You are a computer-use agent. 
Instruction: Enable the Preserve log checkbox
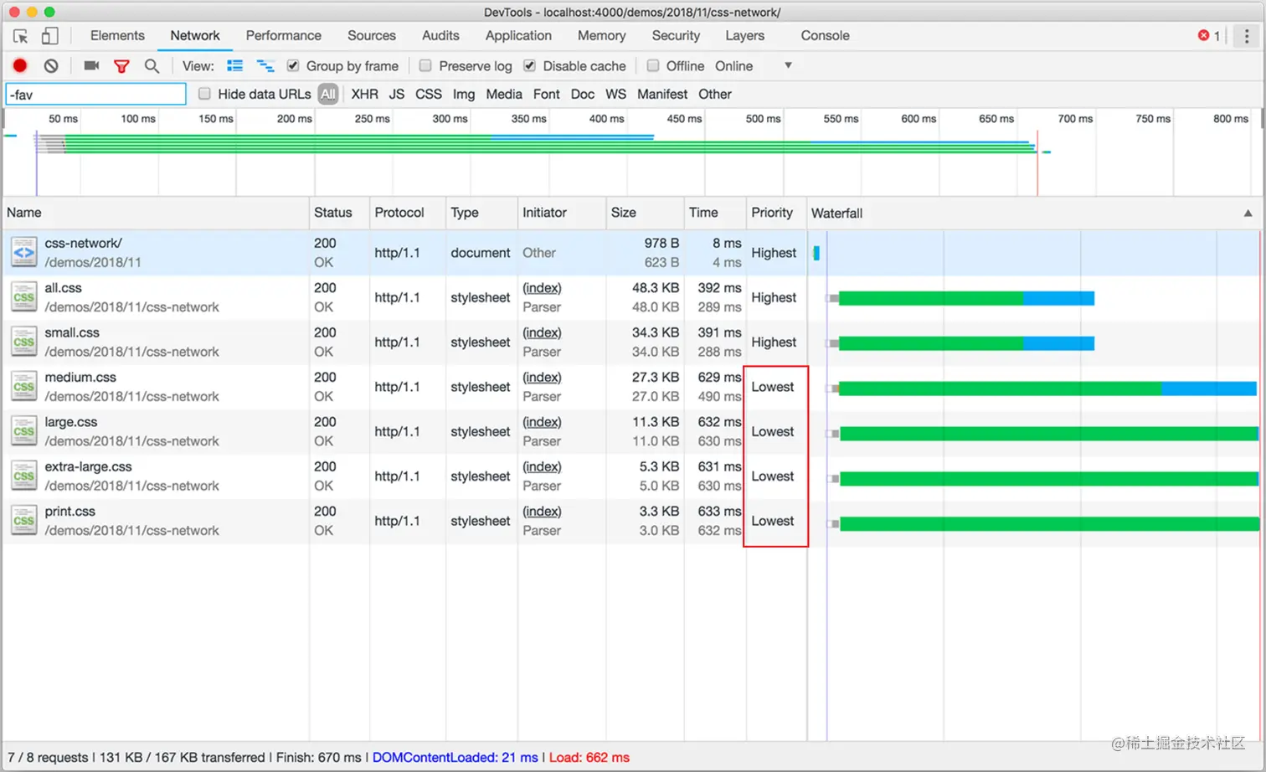coord(425,65)
